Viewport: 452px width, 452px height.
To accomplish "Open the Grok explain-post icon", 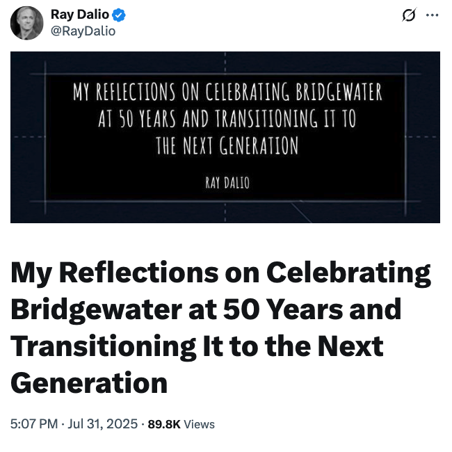I will point(408,15).
